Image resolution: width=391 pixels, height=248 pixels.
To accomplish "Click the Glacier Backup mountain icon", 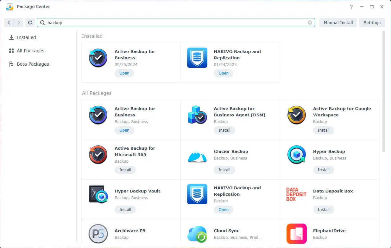I will (197, 156).
